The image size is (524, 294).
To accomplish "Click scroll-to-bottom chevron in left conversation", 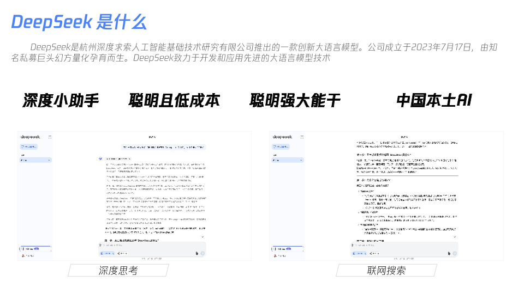I will click(x=203, y=237).
